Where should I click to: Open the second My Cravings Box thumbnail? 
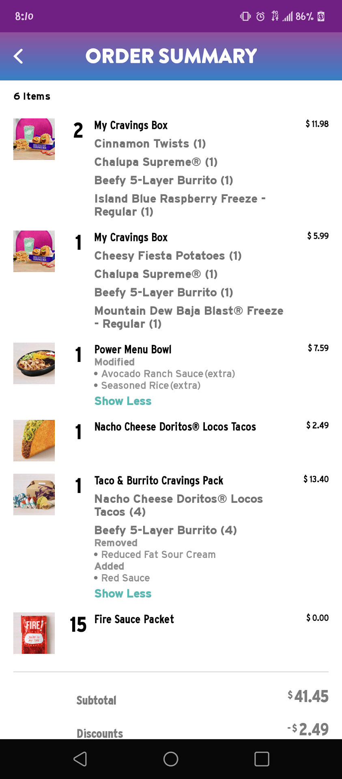click(34, 251)
